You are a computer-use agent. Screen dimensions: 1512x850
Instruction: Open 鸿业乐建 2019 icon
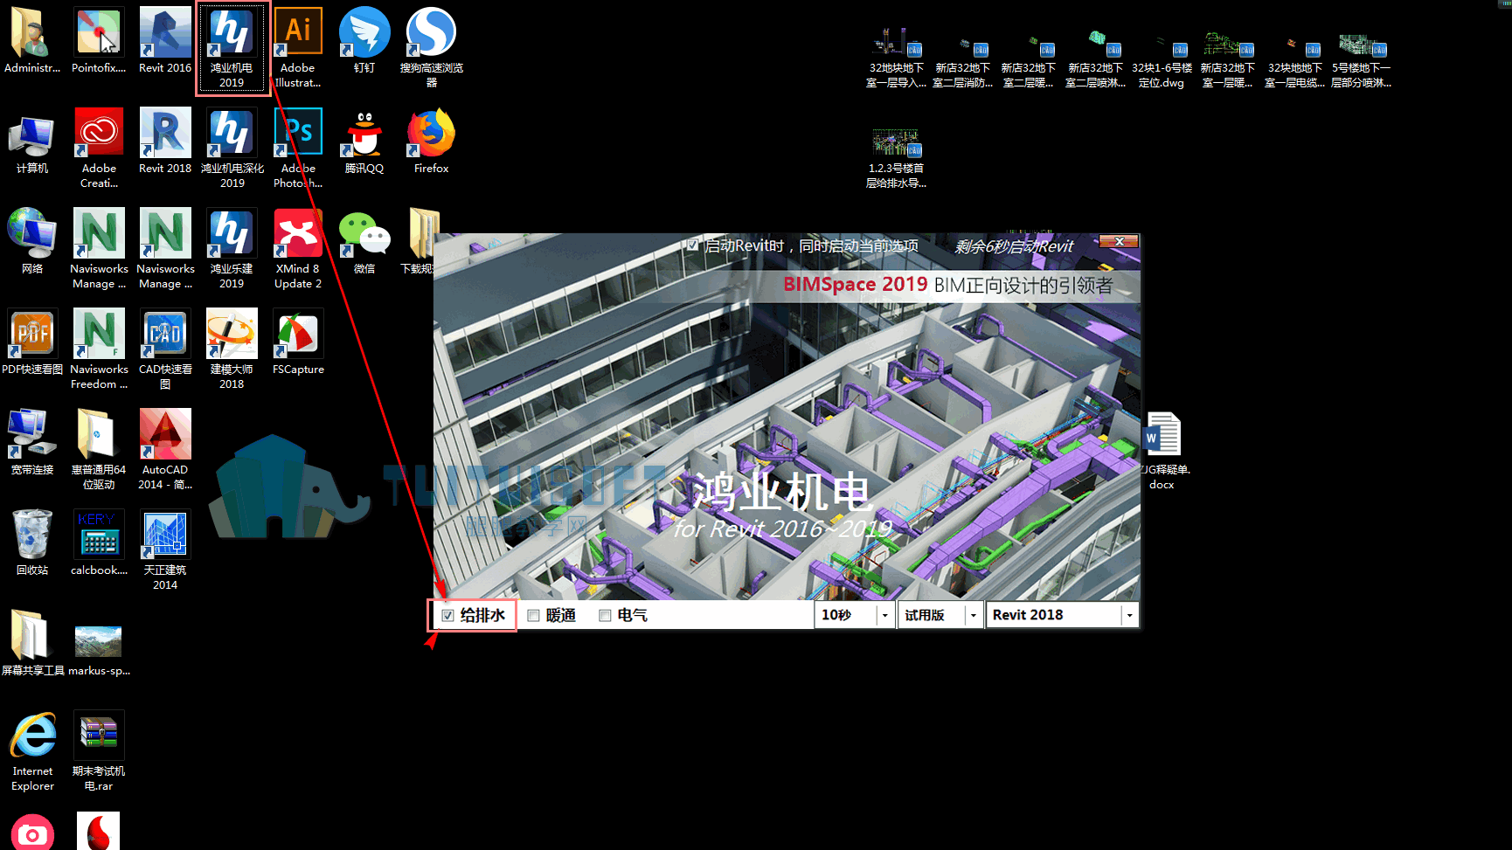click(232, 248)
